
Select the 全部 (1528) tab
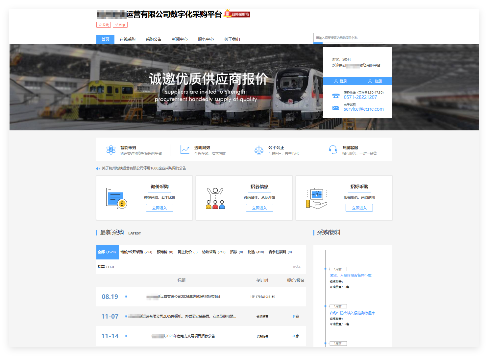pyautogui.click(x=108, y=252)
